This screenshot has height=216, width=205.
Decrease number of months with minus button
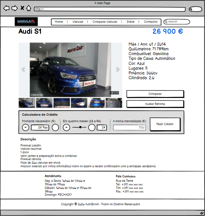[67, 128]
